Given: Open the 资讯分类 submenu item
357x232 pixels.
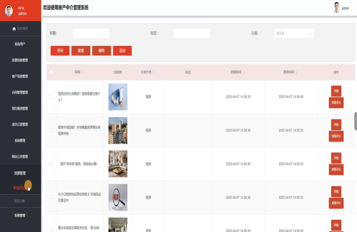Looking at the screenshot, I should (20, 201).
